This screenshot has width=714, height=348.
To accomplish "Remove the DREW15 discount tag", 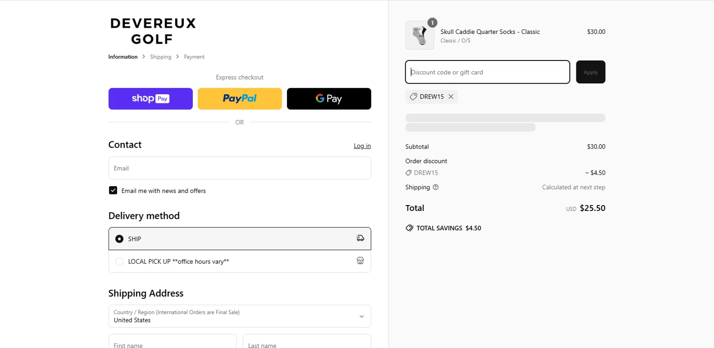I will 451,97.
